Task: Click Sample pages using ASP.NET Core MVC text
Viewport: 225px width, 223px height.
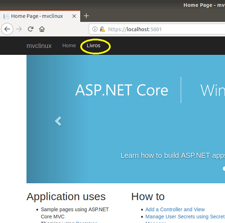Action: (74, 213)
